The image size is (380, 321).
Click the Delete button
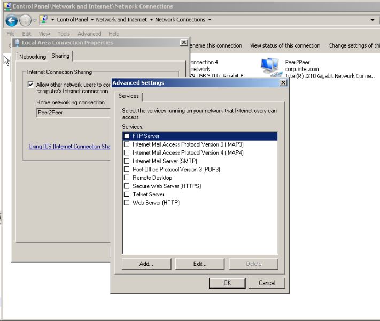coord(253,264)
